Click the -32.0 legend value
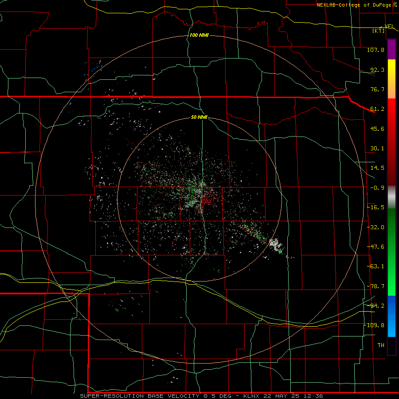 pyautogui.click(x=376, y=227)
